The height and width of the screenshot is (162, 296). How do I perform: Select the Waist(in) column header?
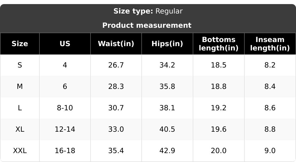(116, 44)
